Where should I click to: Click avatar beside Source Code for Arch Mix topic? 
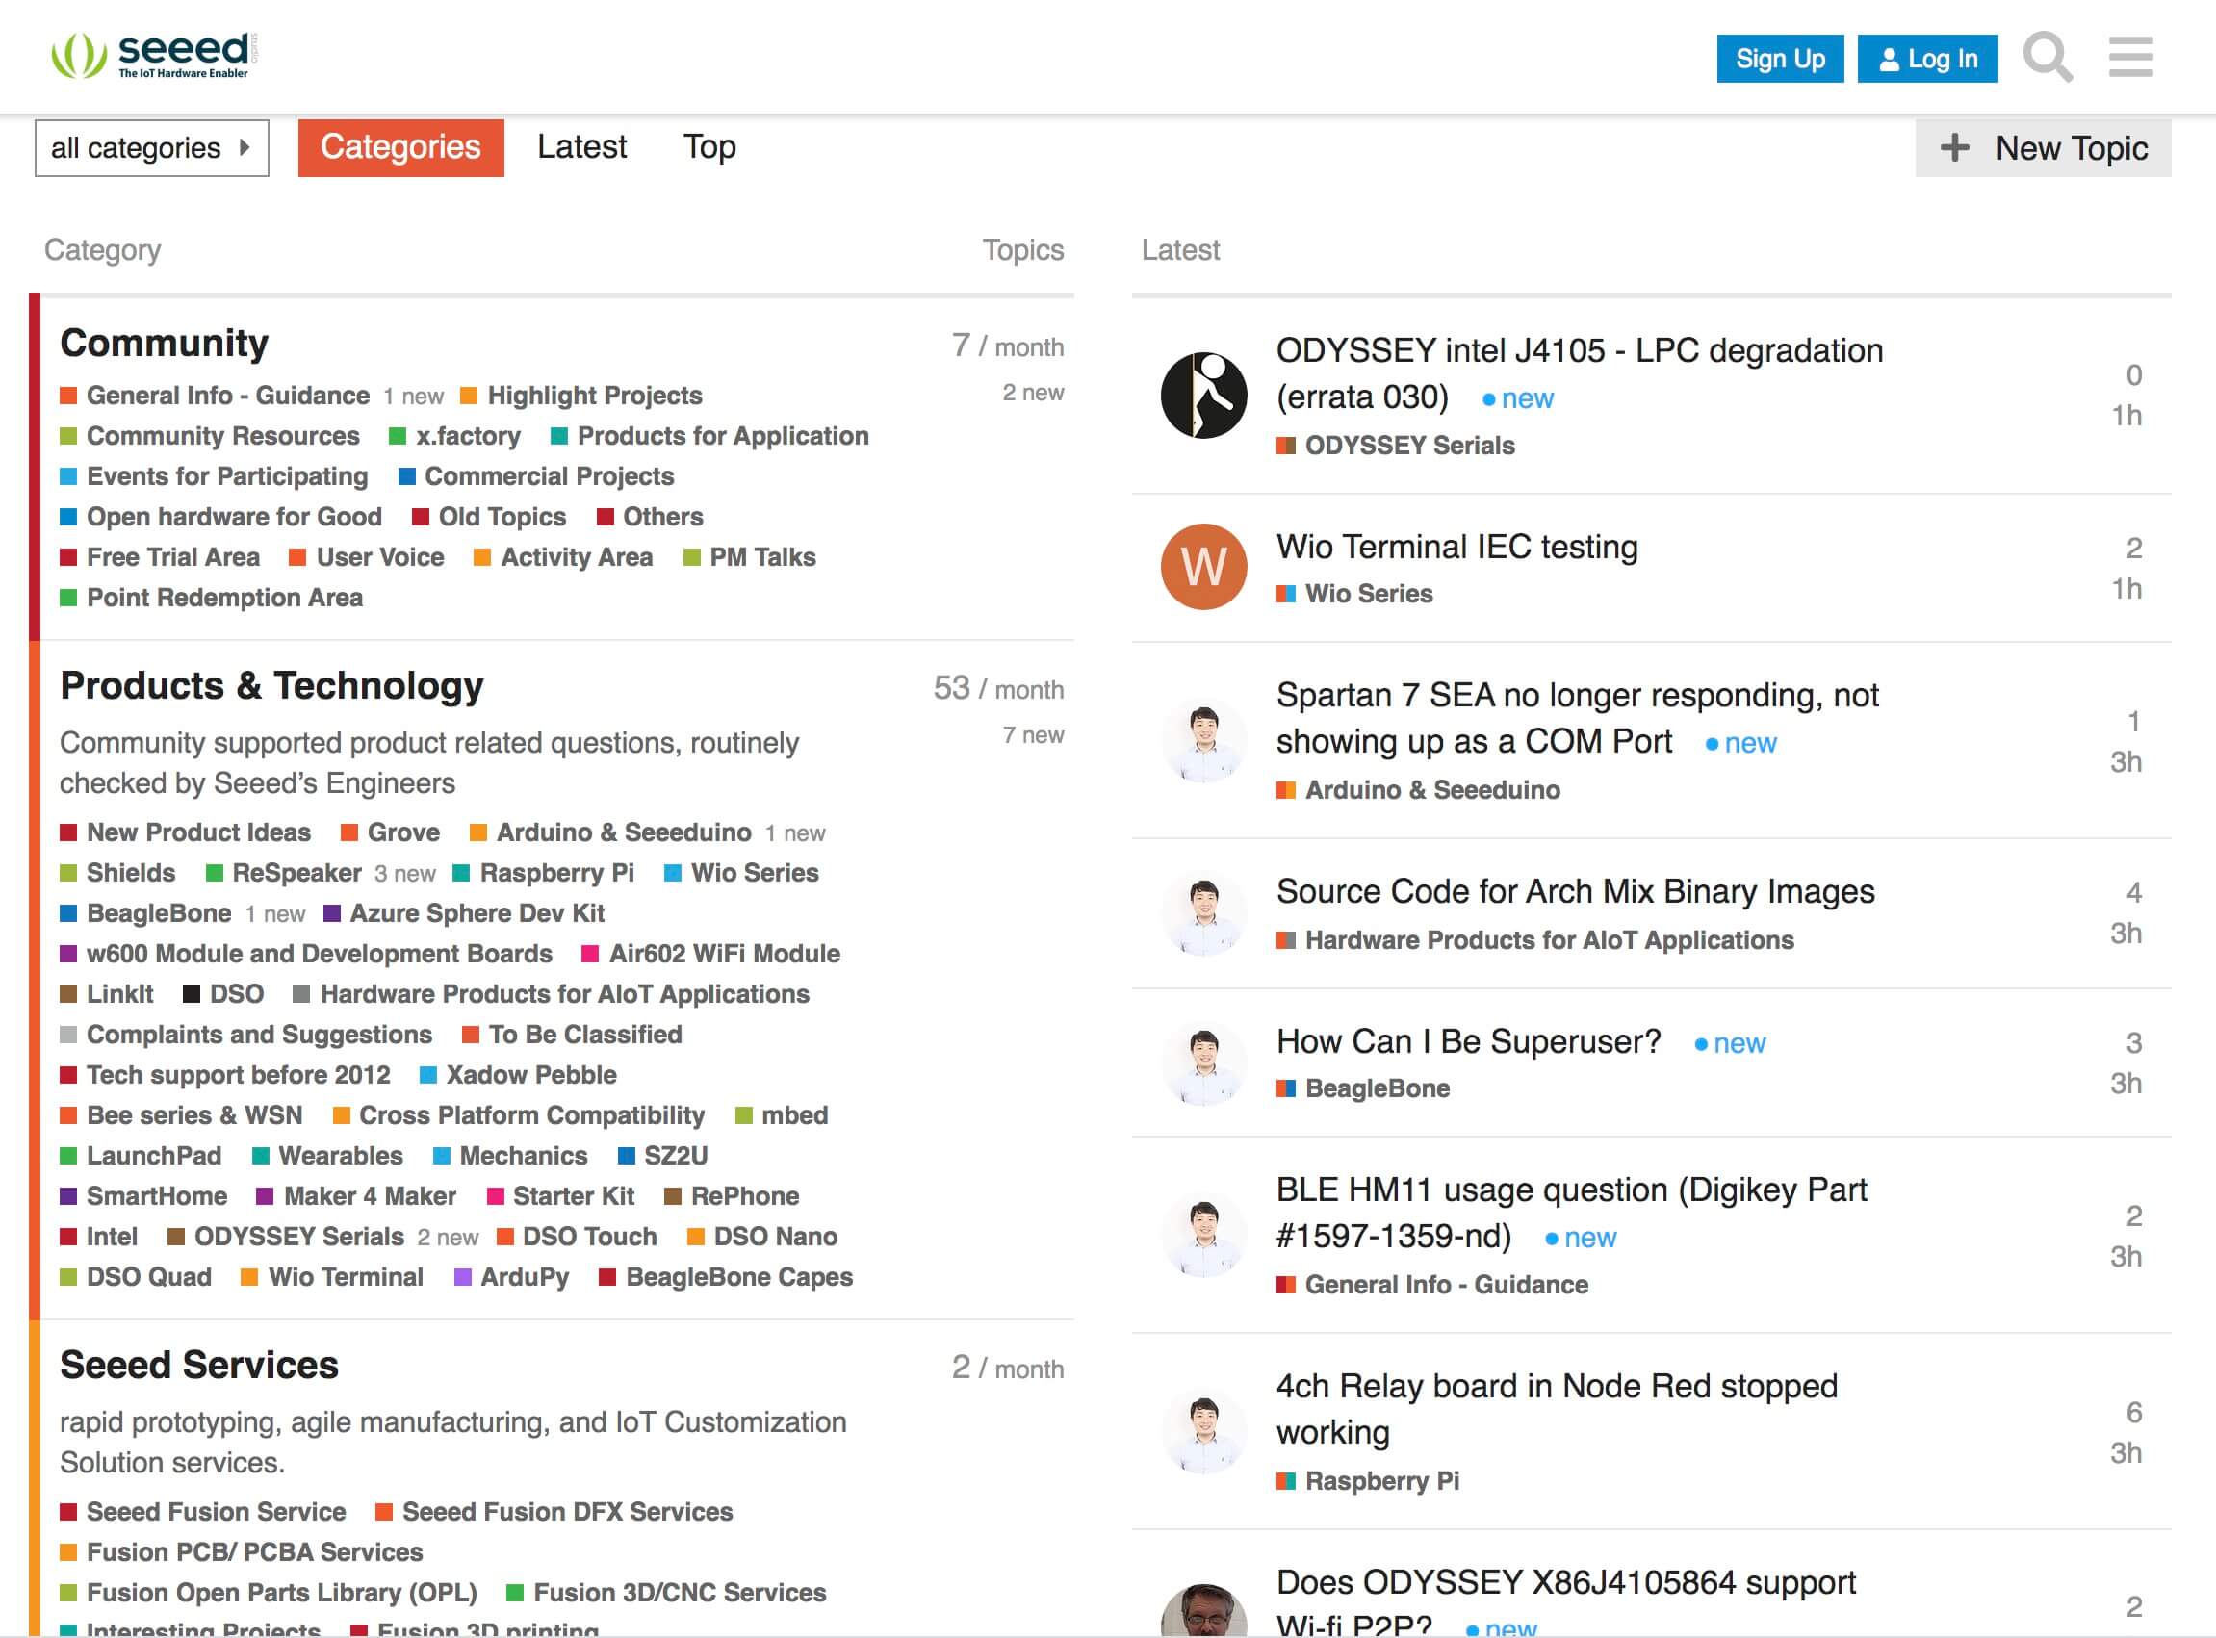[x=1203, y=912]
